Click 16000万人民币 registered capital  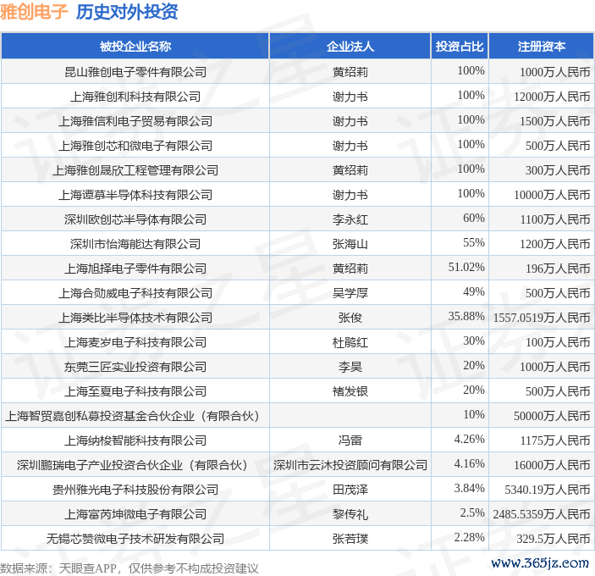point(552,465)
